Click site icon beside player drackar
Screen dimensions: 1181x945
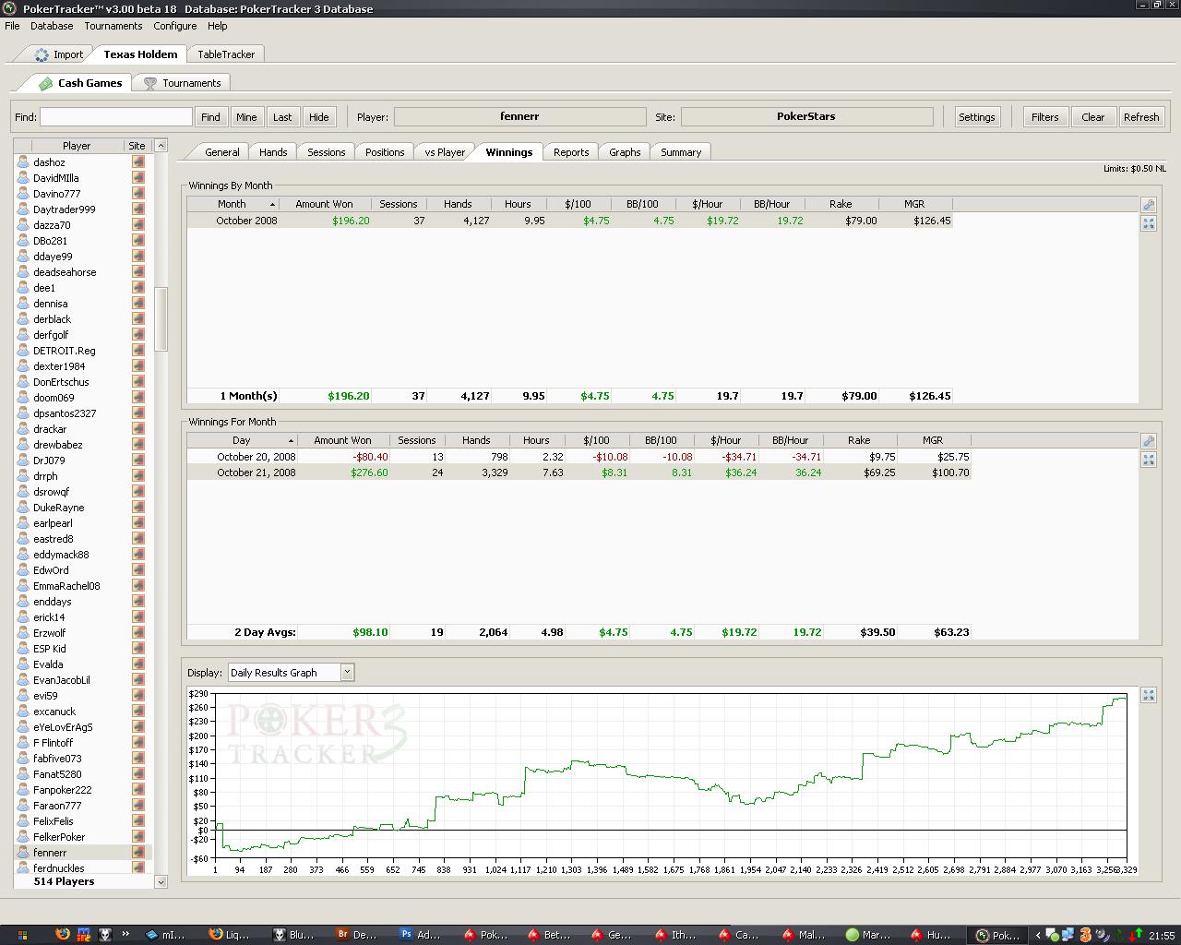(138, 428)
